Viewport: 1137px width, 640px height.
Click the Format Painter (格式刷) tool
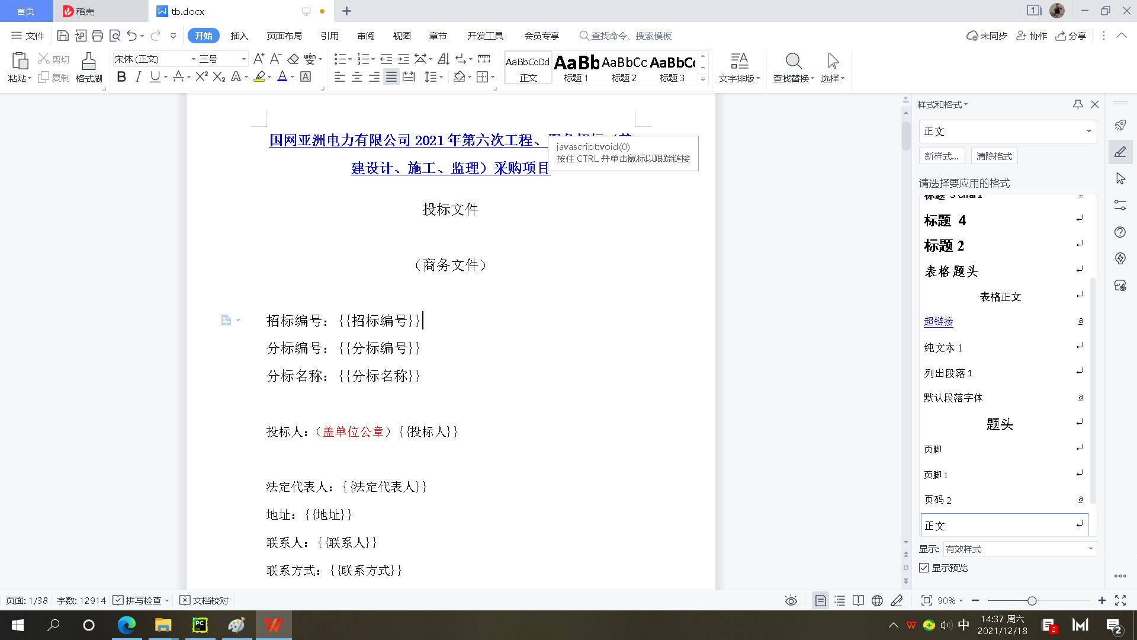[x=89, y=68]
